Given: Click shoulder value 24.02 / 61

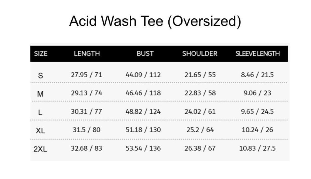Looking at the screenshot, I should click(200, 111).
